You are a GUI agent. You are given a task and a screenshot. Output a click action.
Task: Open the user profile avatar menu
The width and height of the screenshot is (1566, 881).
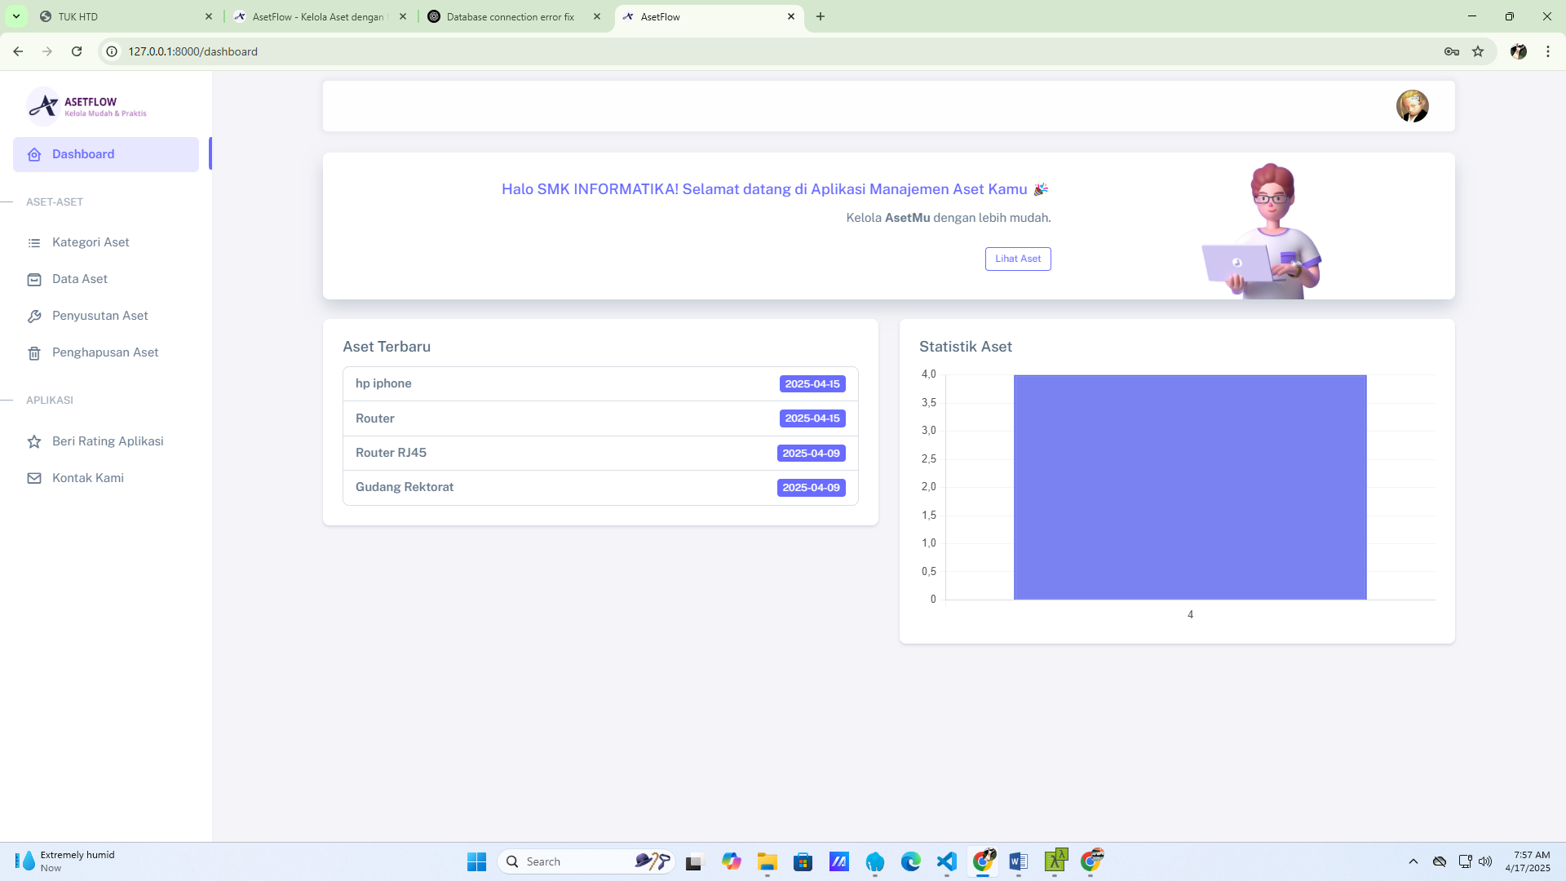[1412, 106]
